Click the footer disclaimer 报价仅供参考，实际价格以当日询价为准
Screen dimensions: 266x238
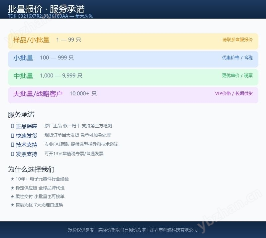click(x=107, y=230)
